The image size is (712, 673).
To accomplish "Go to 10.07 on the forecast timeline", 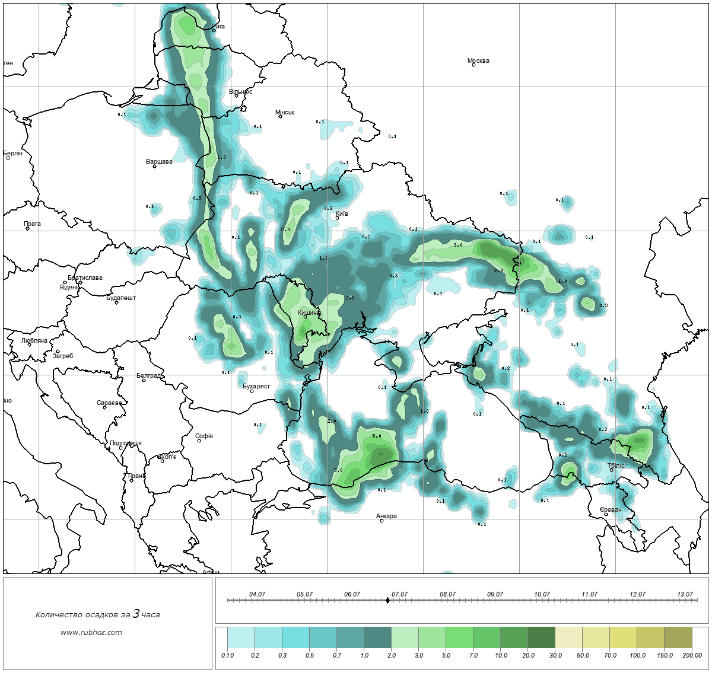I will point(542,594).
